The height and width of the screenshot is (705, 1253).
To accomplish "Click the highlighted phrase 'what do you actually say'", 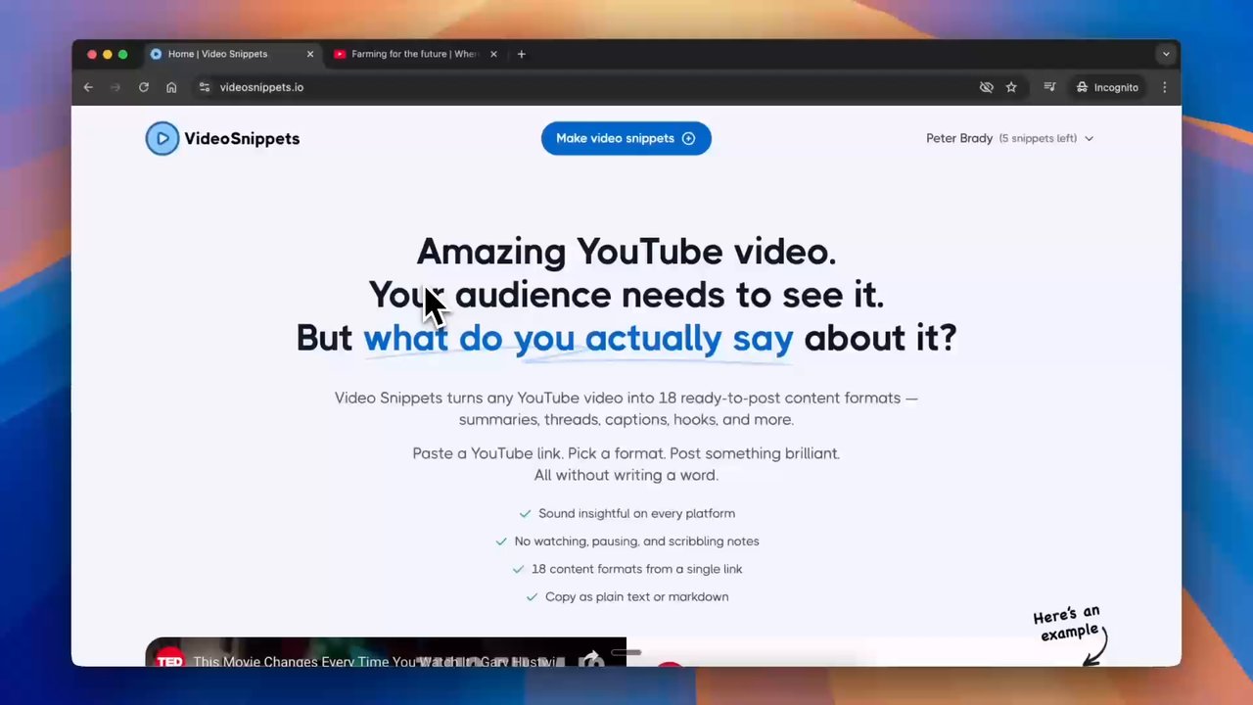I will 578,338.
